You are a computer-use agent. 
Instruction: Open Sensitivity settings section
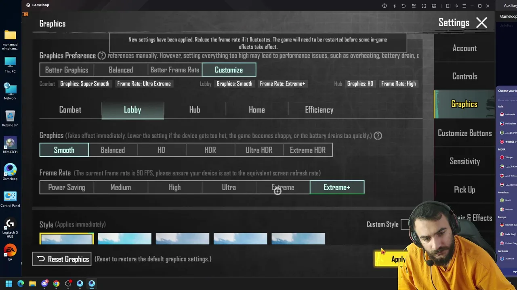[x=464, y=162]
